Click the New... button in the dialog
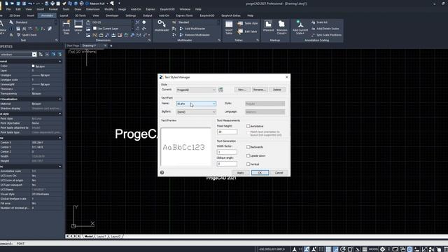 242,90
